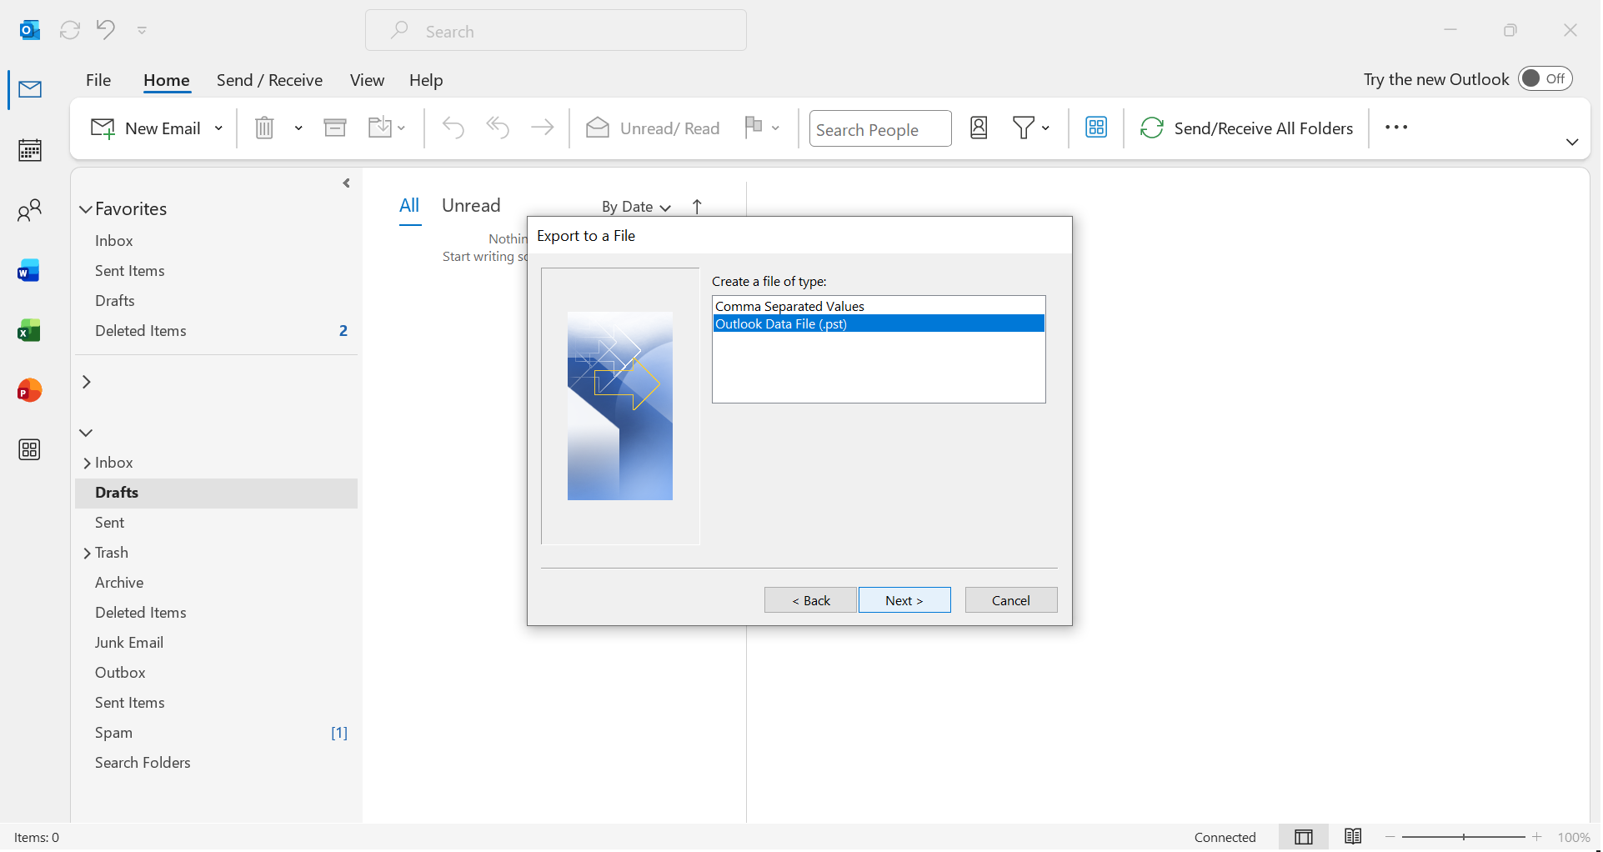Reverse sort order arrow icon
Viewport: 1603px width, 852px height.
point(697,207)
